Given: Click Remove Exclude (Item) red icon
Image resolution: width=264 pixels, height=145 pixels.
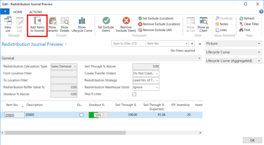Looking at the screenshot, I should click(126, 21).
